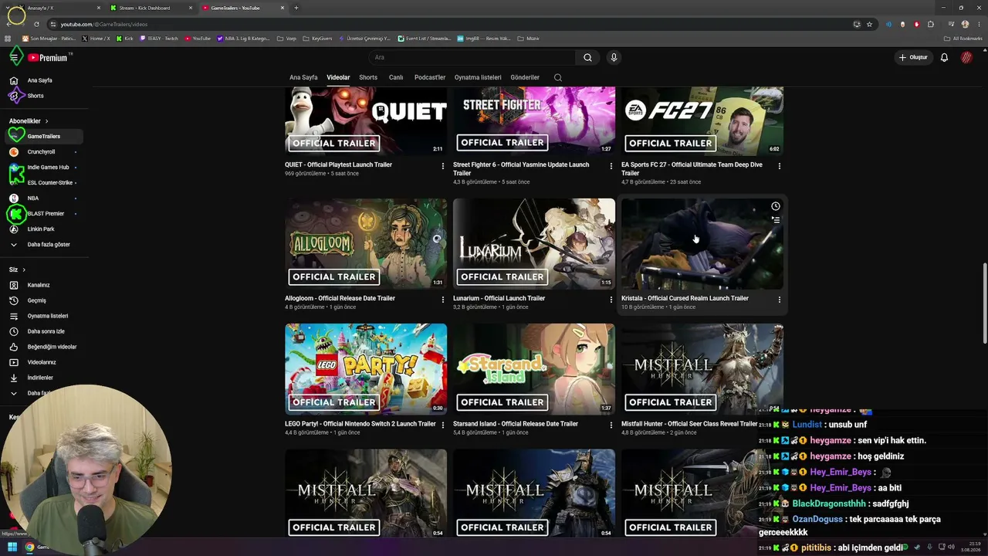Viewport: 988px width, 556px height.
Task: Open the TEASY - Twitch bookmark
Action: tap(159, 39)
